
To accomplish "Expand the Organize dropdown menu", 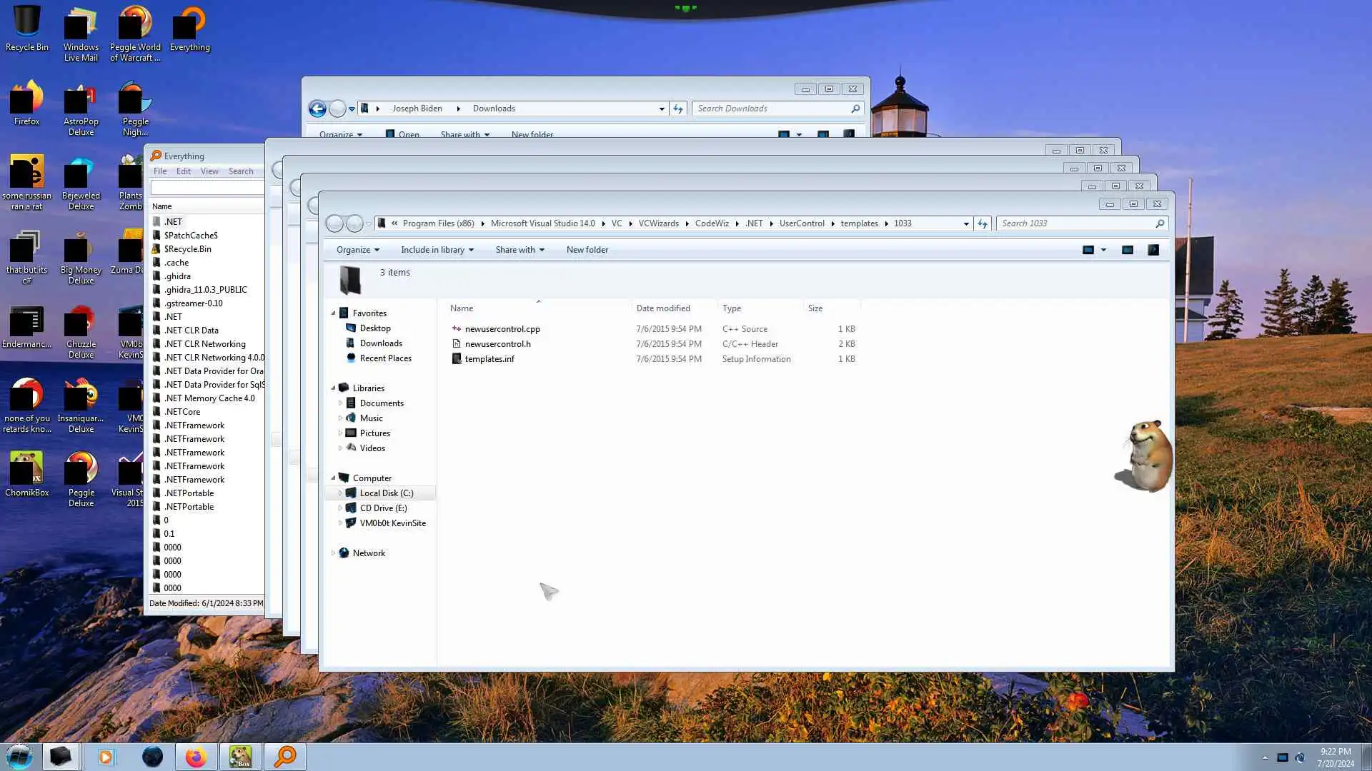I will point(358,250).
